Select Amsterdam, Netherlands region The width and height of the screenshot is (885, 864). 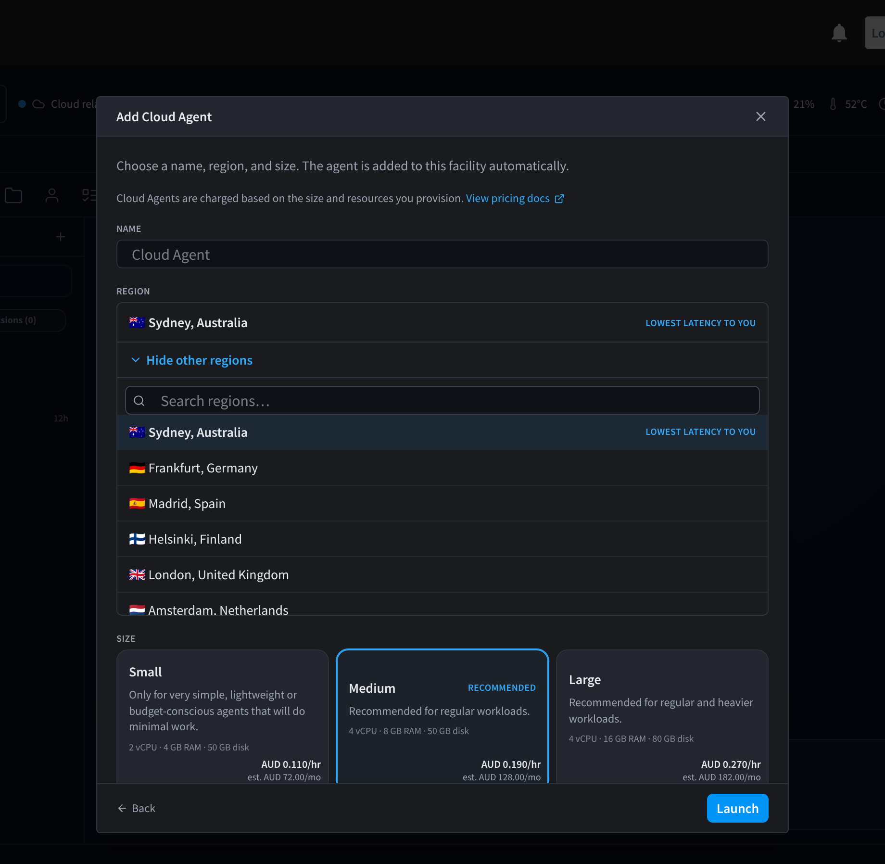[x=442, y=604]
